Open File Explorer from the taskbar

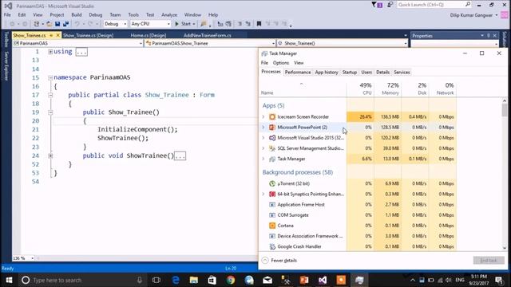(194, 280)
